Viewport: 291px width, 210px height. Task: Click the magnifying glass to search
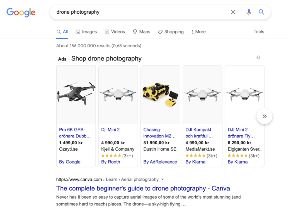click(x=261, y=12)
